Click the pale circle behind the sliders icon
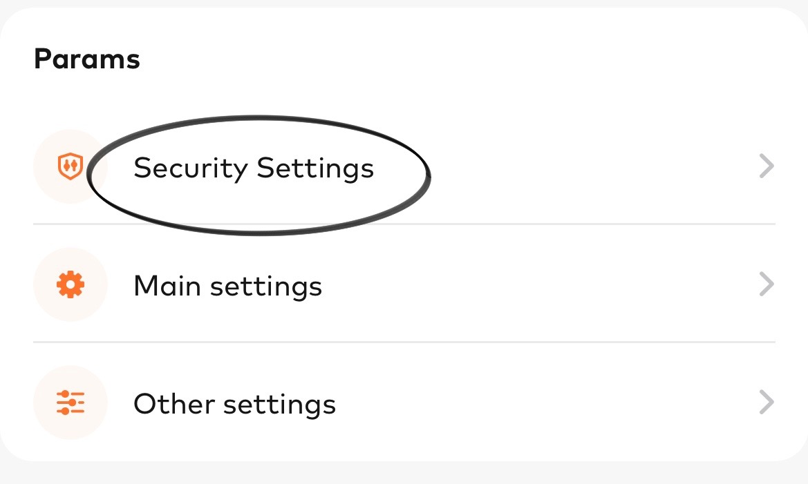The height and width of the screenshot is (484, 808). [x=48, y=384]
